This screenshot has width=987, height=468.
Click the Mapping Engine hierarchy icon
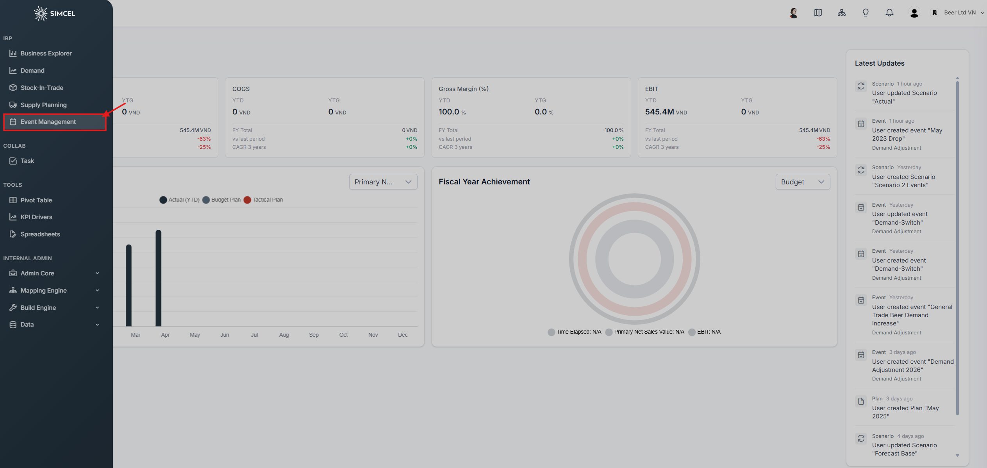tap(13, 290)
